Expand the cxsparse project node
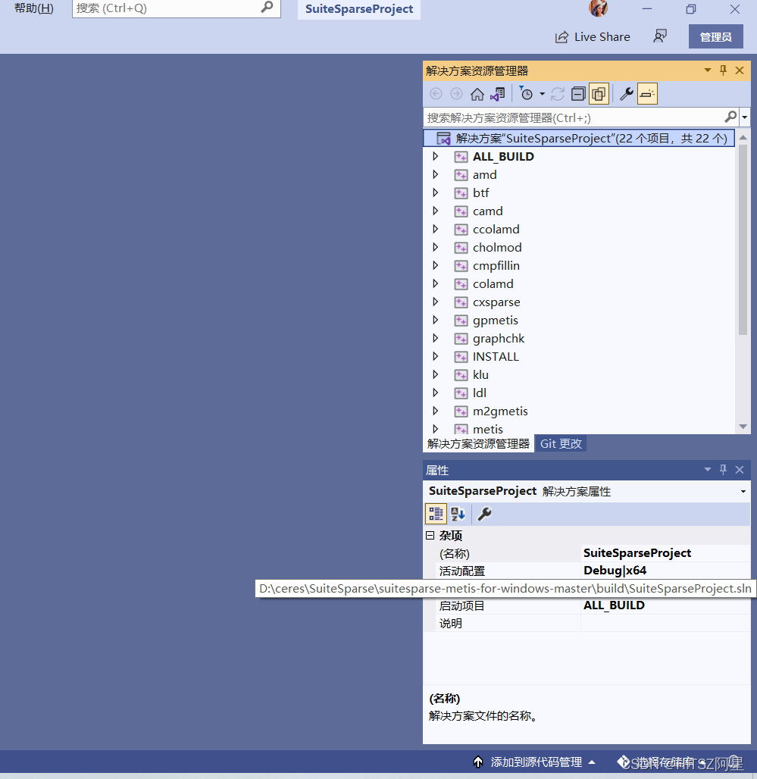The image size is (757, 779). [x=436, y=302]
